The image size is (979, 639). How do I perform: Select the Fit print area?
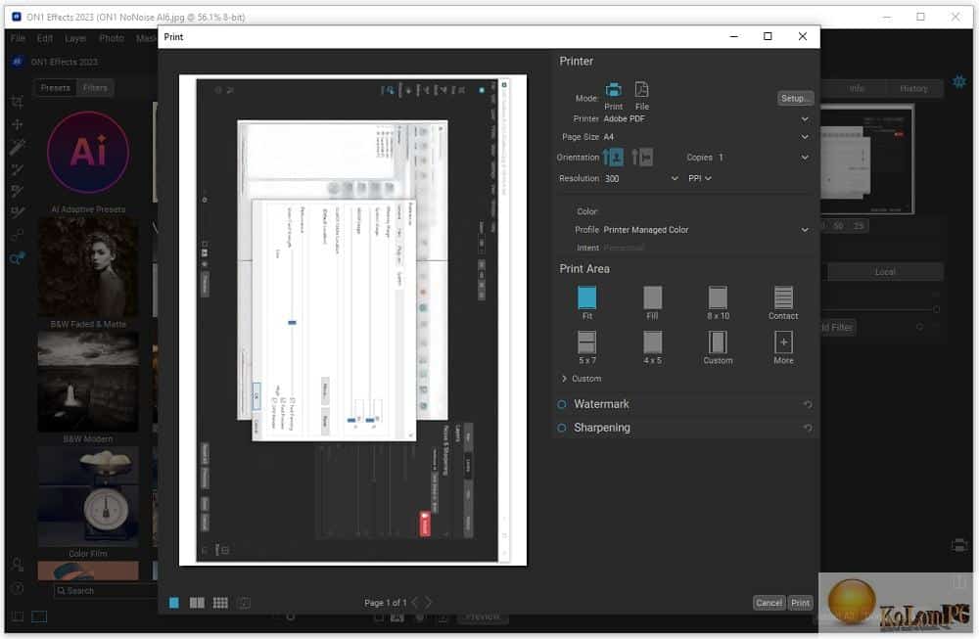586,297
